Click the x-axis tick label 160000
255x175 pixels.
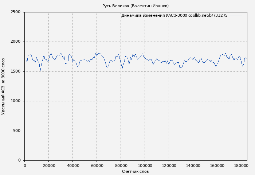[217, 166]
